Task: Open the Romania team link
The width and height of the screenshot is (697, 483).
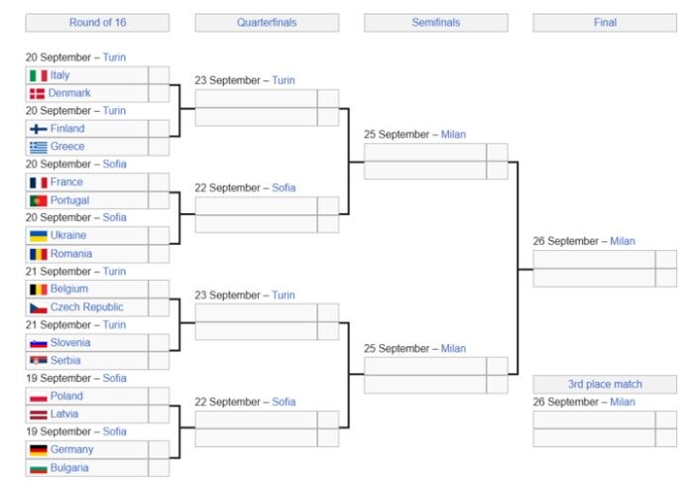Action: 71,254
